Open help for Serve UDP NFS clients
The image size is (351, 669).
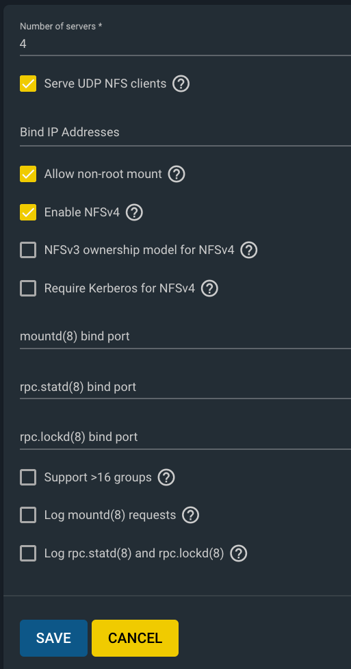(181, 84)
